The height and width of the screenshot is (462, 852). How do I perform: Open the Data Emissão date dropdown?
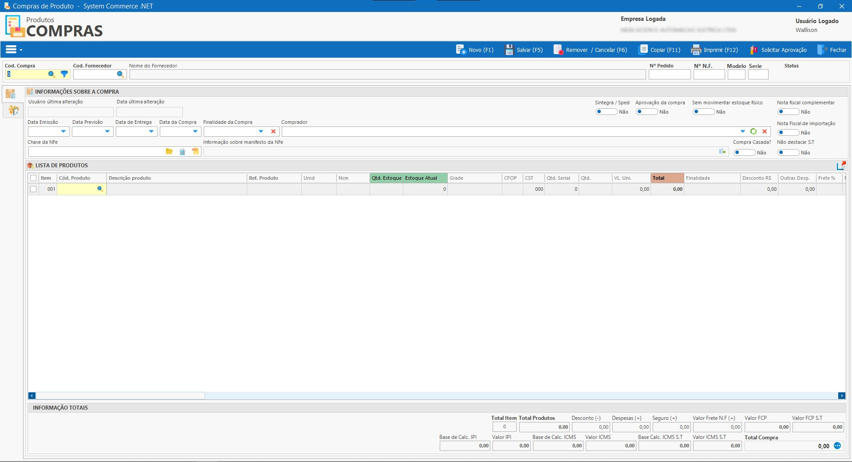[63, 131]
